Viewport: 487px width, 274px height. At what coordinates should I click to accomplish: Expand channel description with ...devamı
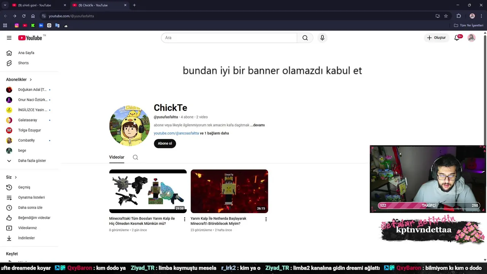(258, 125)
